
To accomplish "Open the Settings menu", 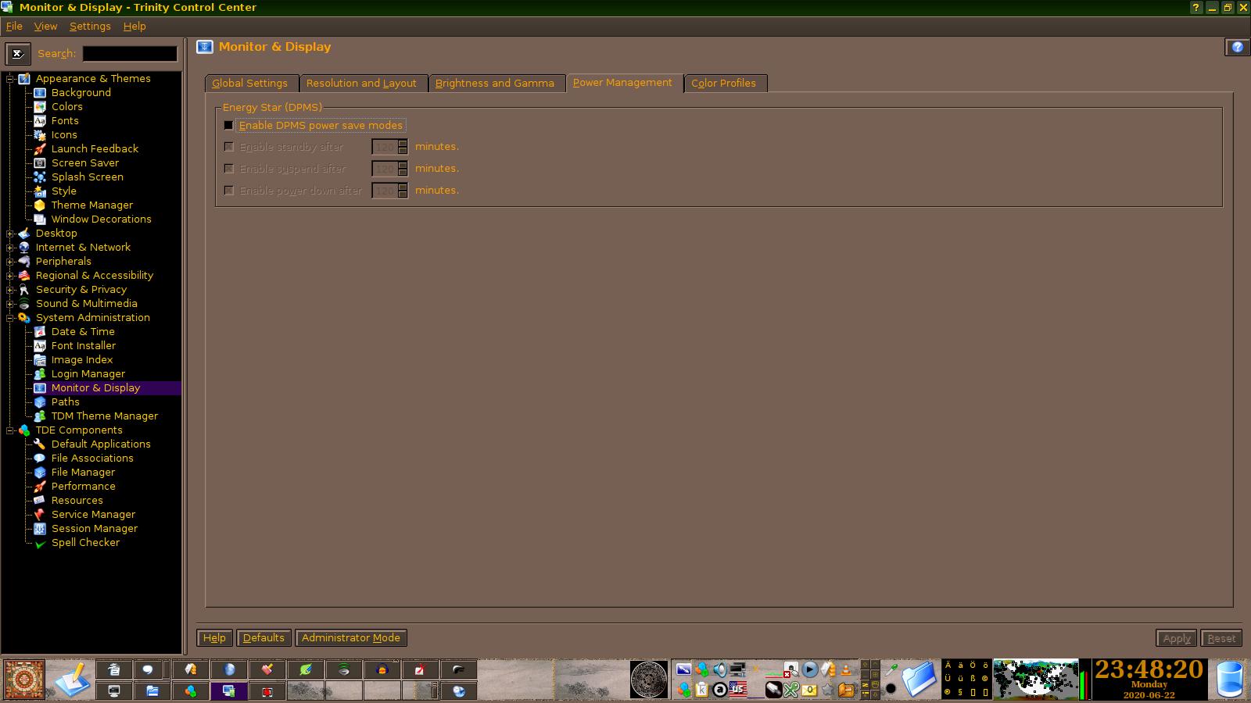I will [90, 26].
